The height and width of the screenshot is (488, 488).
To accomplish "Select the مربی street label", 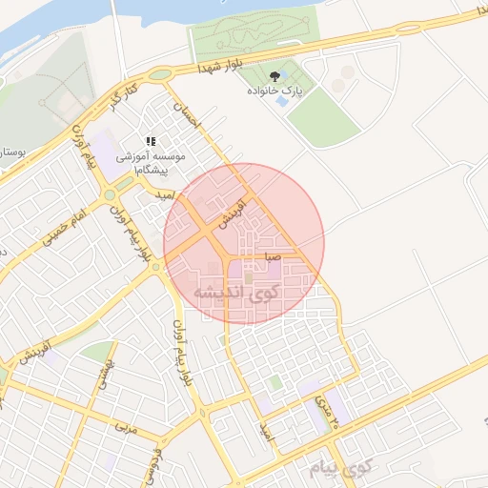I will pos(126,428).
